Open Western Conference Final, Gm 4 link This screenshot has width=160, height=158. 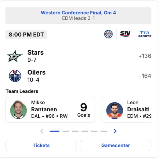tap(78, 13)
